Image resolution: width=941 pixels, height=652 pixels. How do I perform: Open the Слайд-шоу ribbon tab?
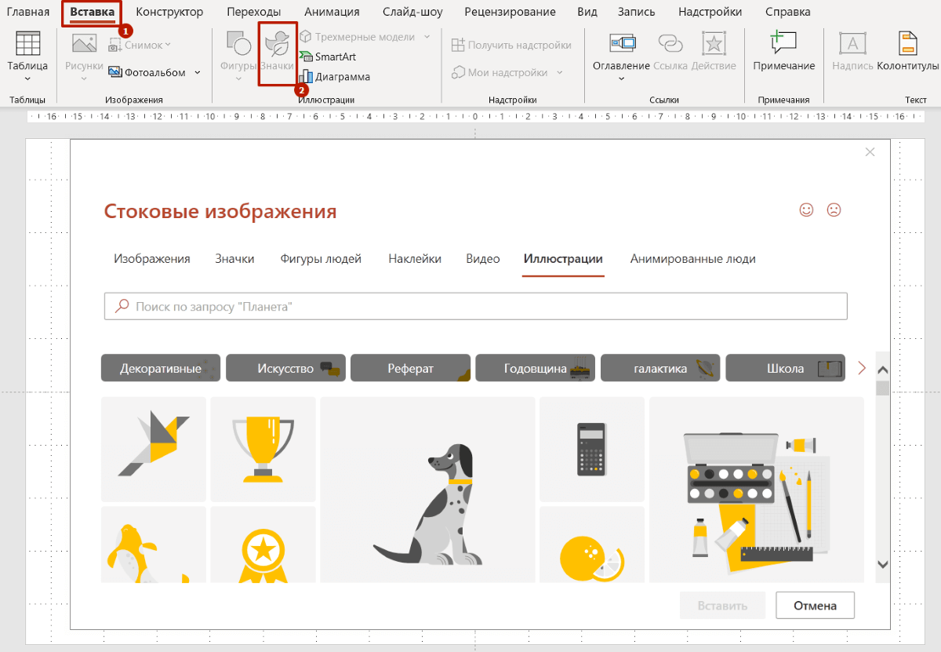tap(412, 12)
